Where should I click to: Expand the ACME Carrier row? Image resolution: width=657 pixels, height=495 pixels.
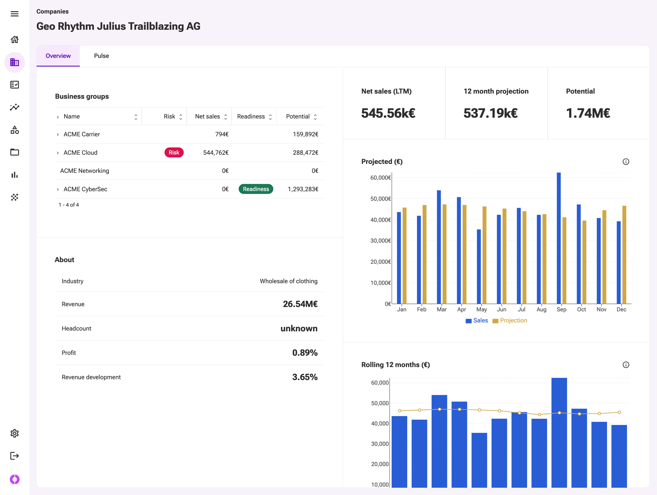[58, 134]
